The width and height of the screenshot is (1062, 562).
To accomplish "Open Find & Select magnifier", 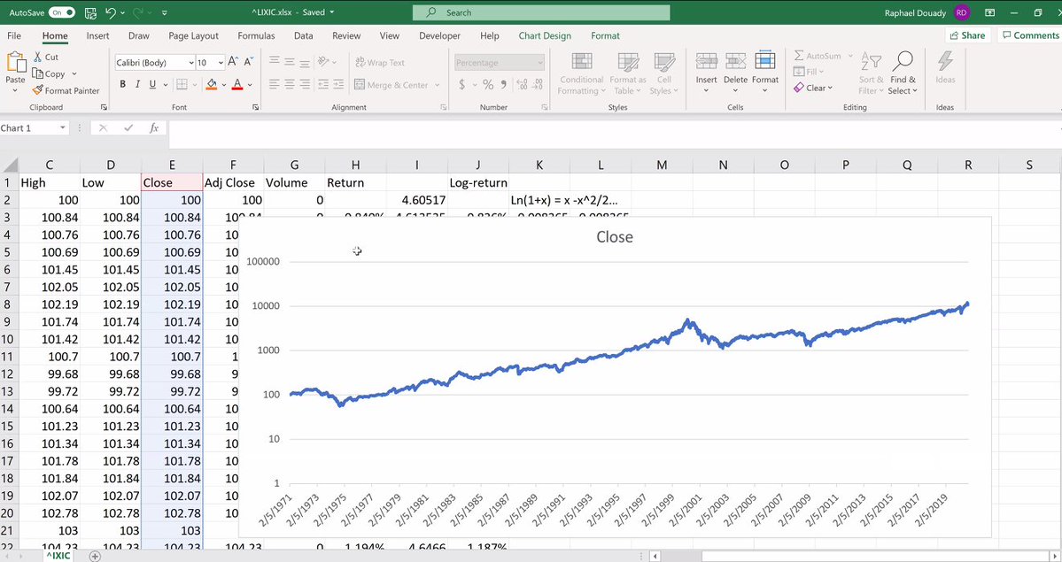I will coord(903,73).
